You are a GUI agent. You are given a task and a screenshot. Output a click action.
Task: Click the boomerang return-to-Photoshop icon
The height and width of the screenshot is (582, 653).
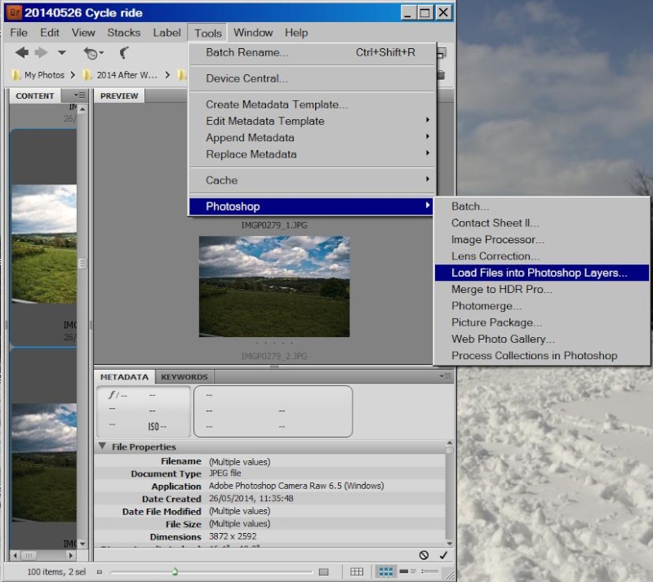click(124, 53)
